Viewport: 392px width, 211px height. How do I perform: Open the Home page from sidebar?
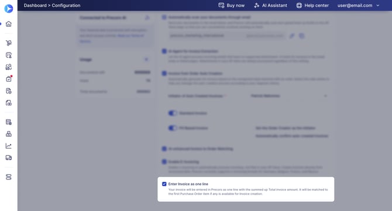(x=9, y=24)
